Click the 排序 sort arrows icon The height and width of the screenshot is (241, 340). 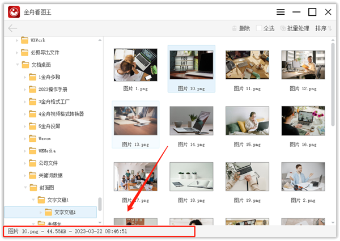pos(330,28)
